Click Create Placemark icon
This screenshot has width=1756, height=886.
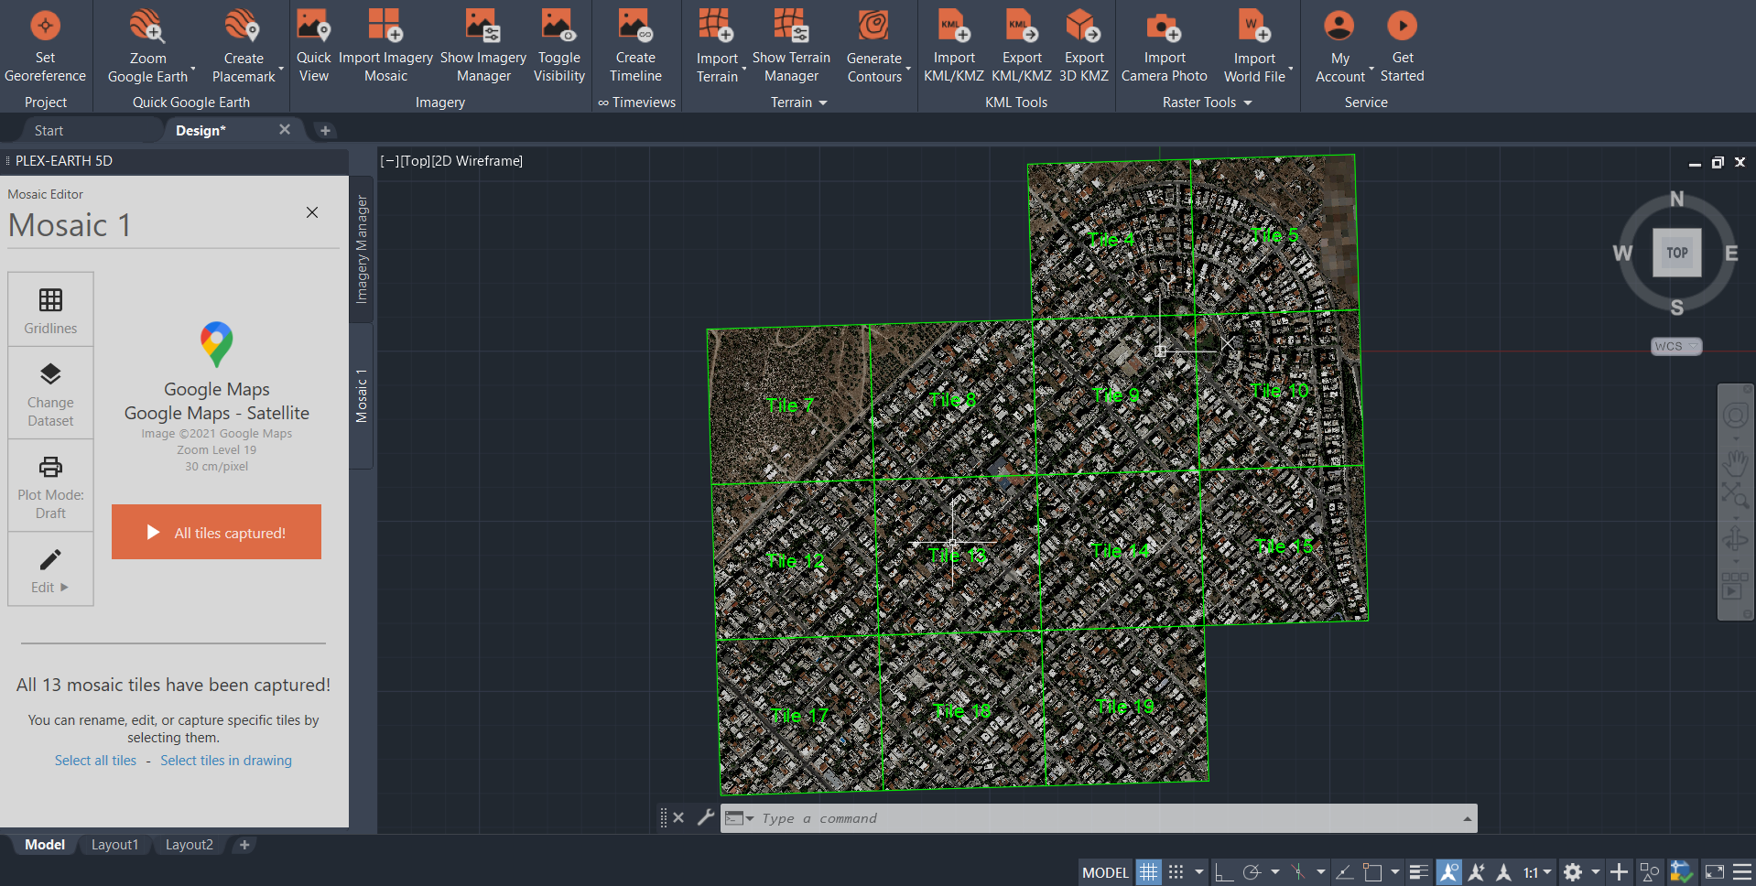[x=243, y=26]
